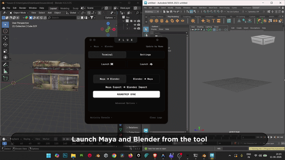Open File Explorer from the taskbar

[x=73, y=155]
